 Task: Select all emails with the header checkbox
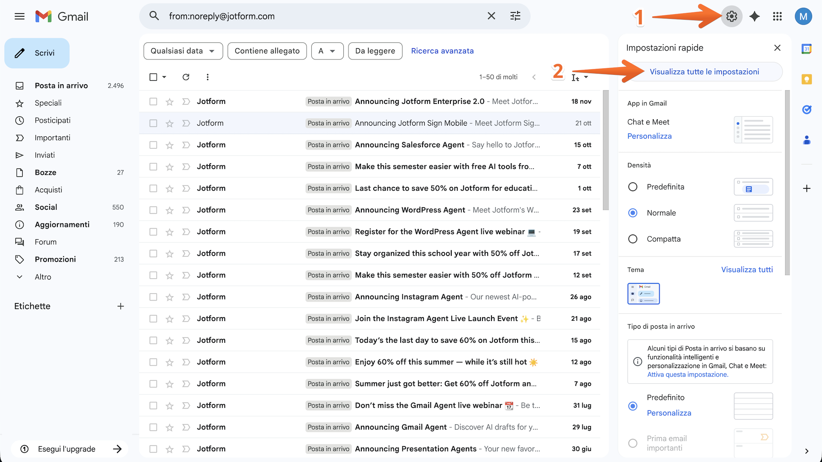(x=153, y=77)
